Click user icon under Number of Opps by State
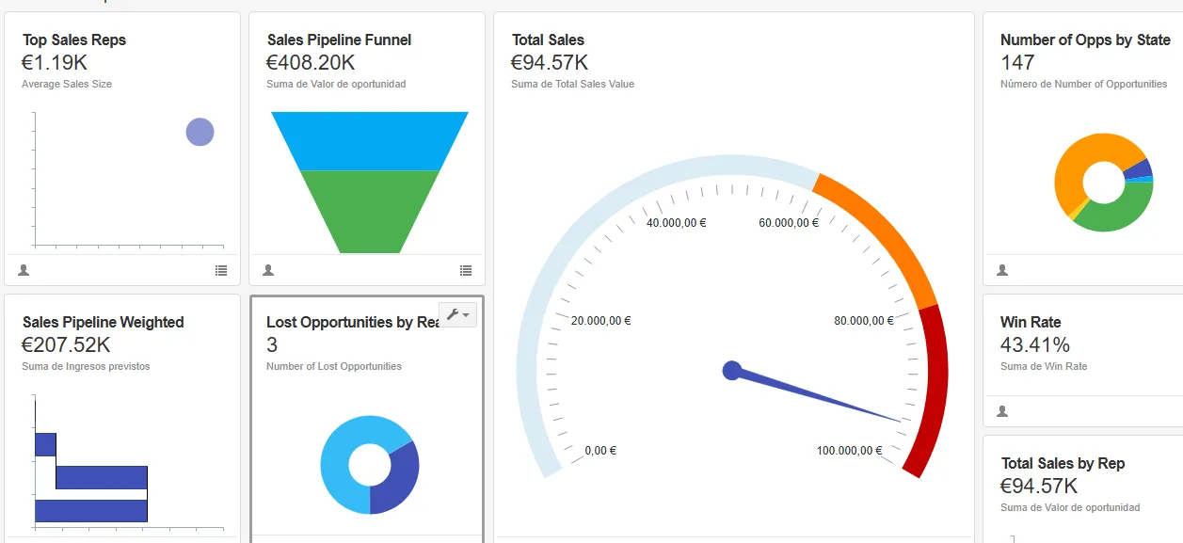The image size is (1183, 543). (1002, 270)
